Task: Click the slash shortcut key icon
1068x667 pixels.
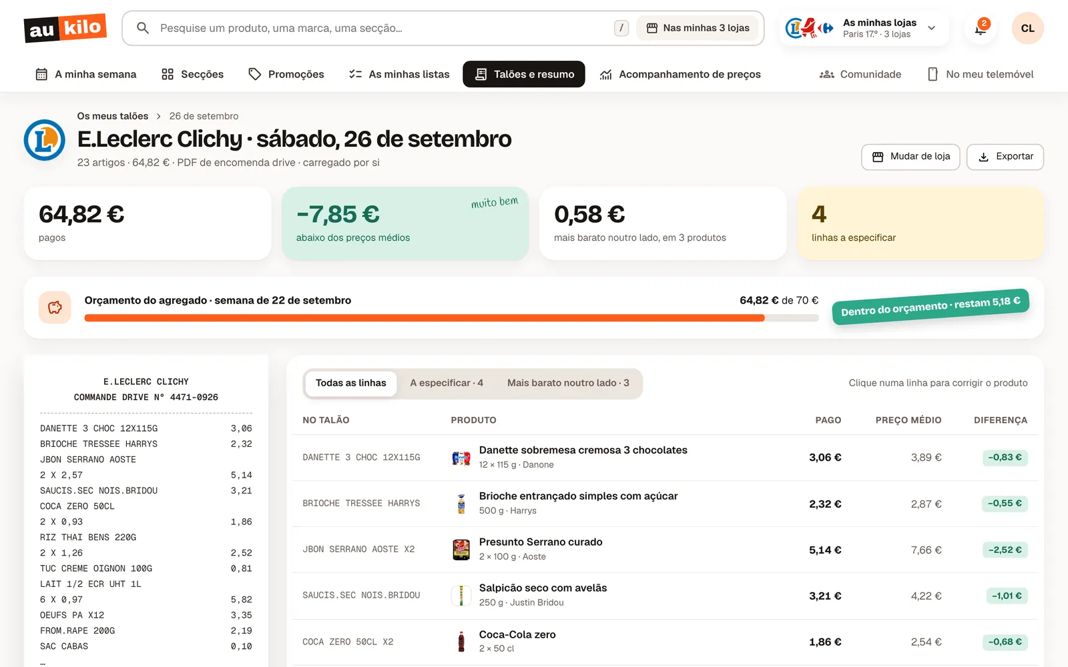Action: pos(621,28)
